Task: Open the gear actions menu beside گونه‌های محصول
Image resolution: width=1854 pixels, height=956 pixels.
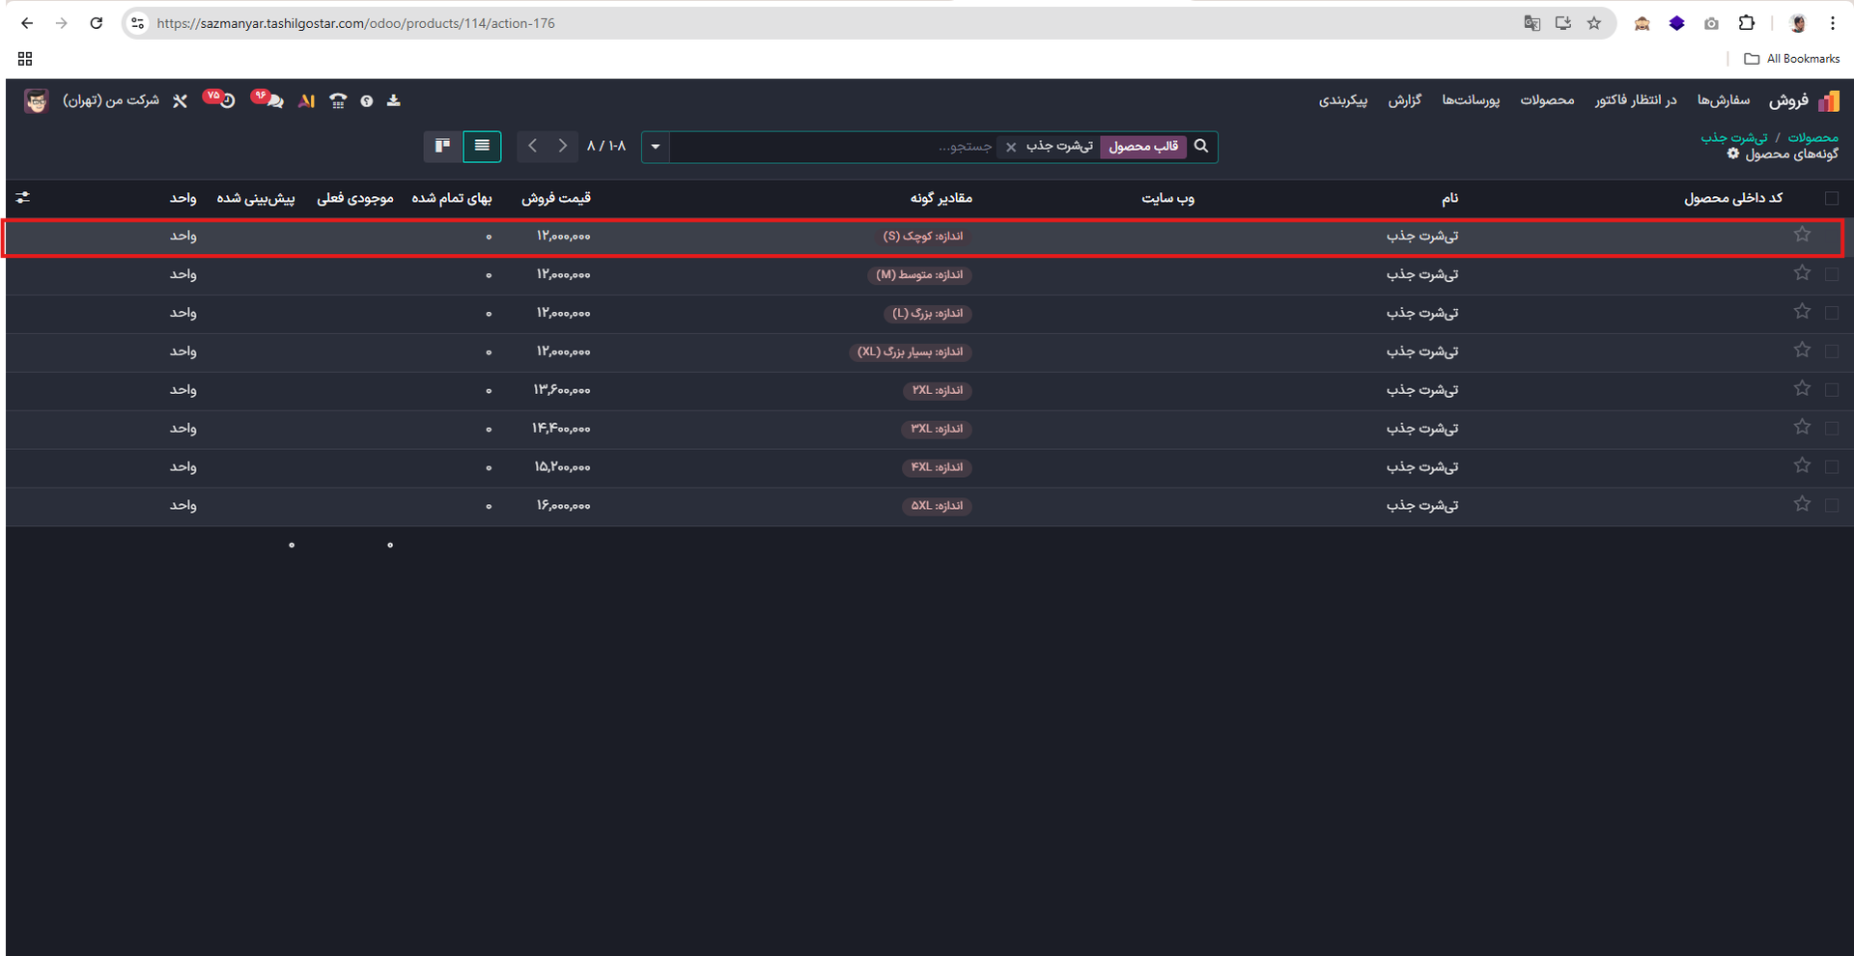Action: point(1733,154)
